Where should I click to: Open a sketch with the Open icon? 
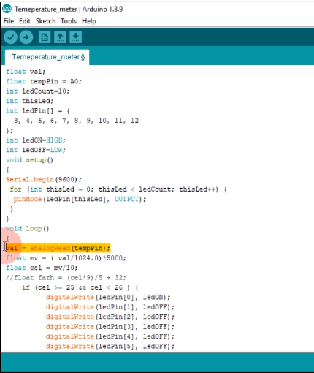60,37
